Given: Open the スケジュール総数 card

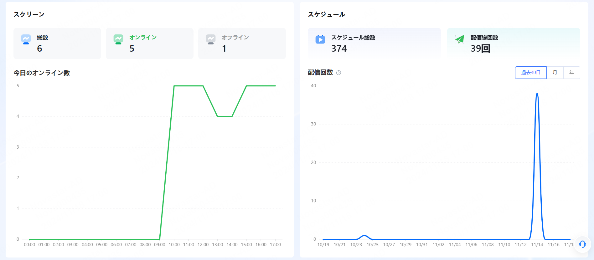Looking at the screenshot, I should click(374, 43).
